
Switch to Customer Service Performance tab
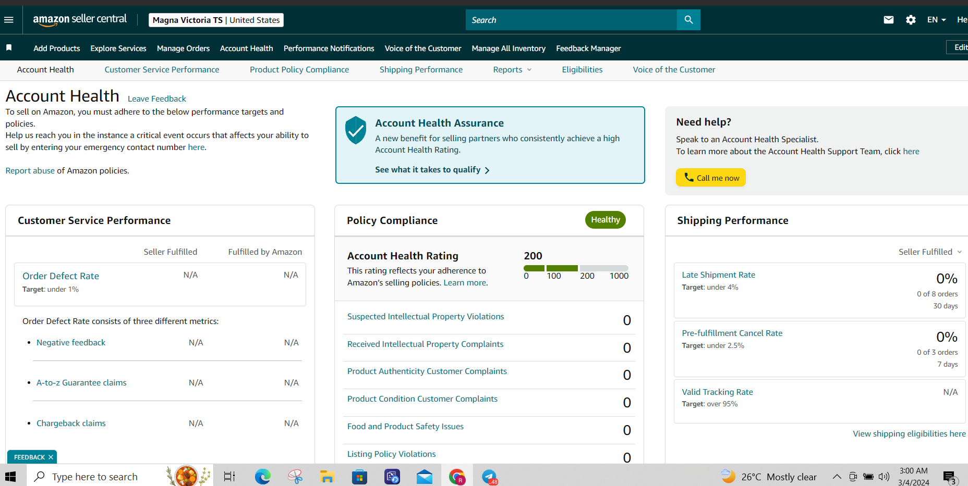point(162,70)
